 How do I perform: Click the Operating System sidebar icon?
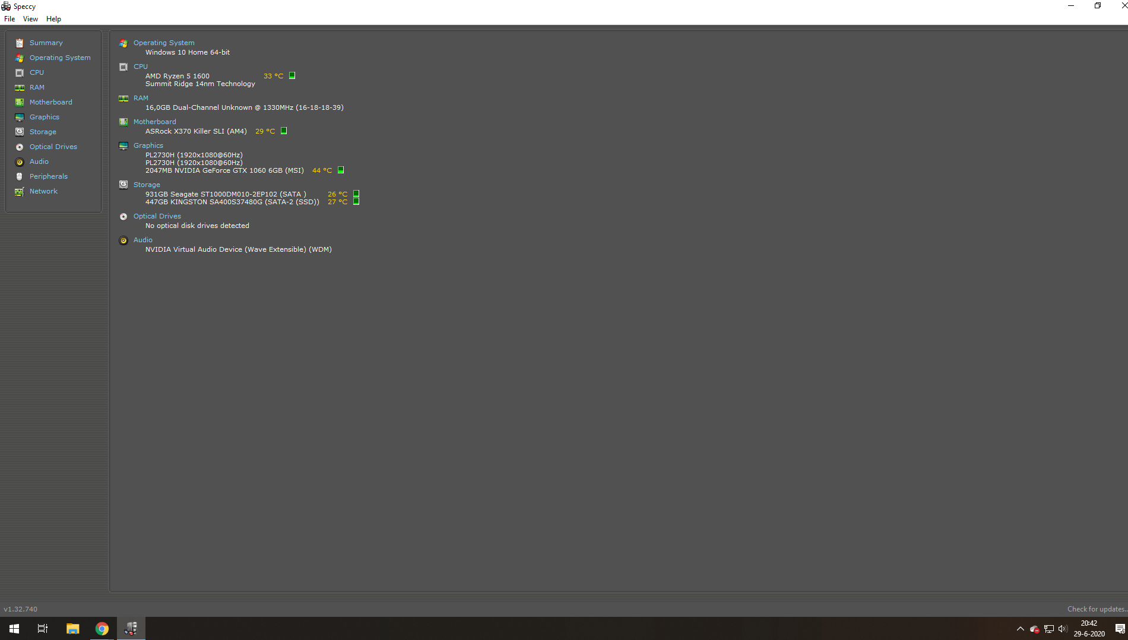pyautogui.click(x=20, y=58)
